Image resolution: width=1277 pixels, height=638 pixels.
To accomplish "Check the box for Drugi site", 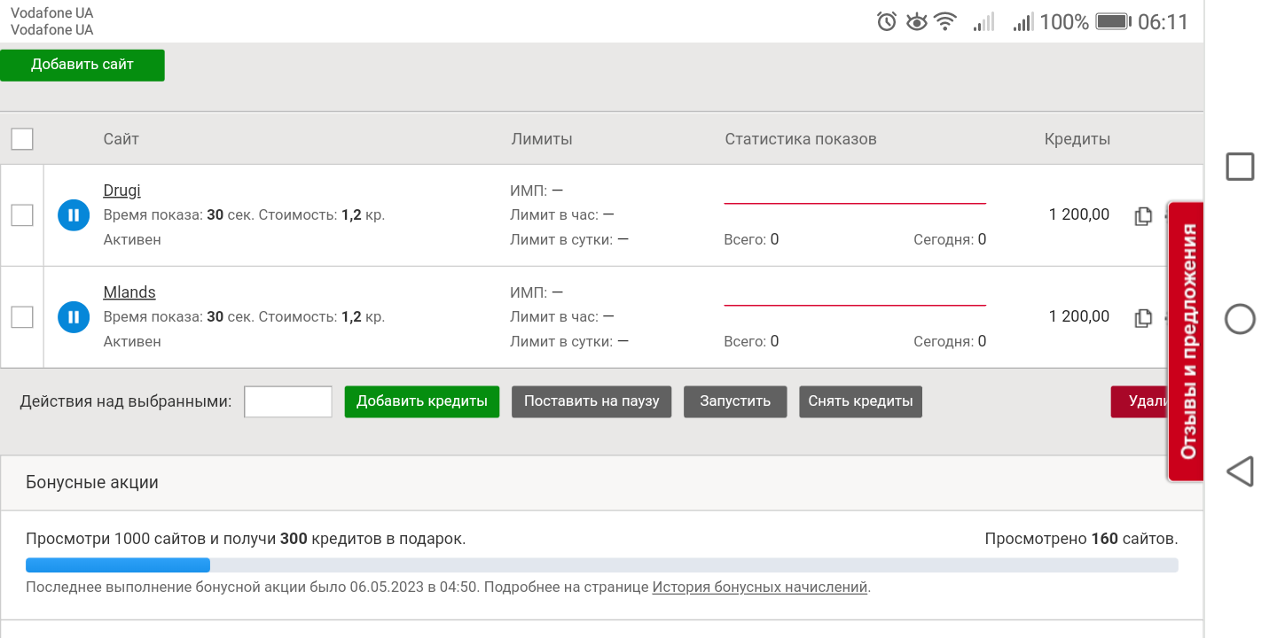I will (22, 215).
